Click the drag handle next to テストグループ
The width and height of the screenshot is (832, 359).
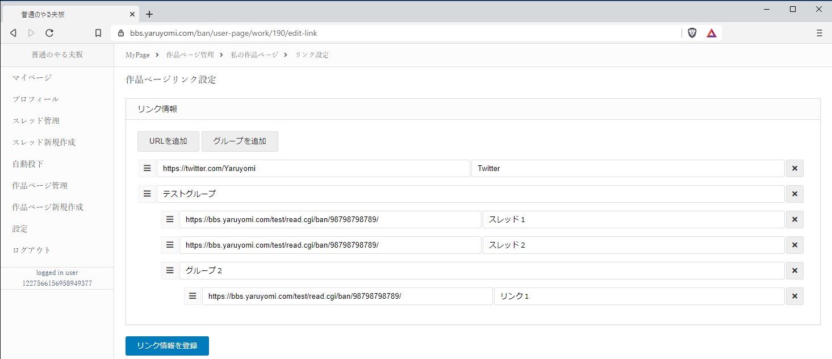click(147, 194)
